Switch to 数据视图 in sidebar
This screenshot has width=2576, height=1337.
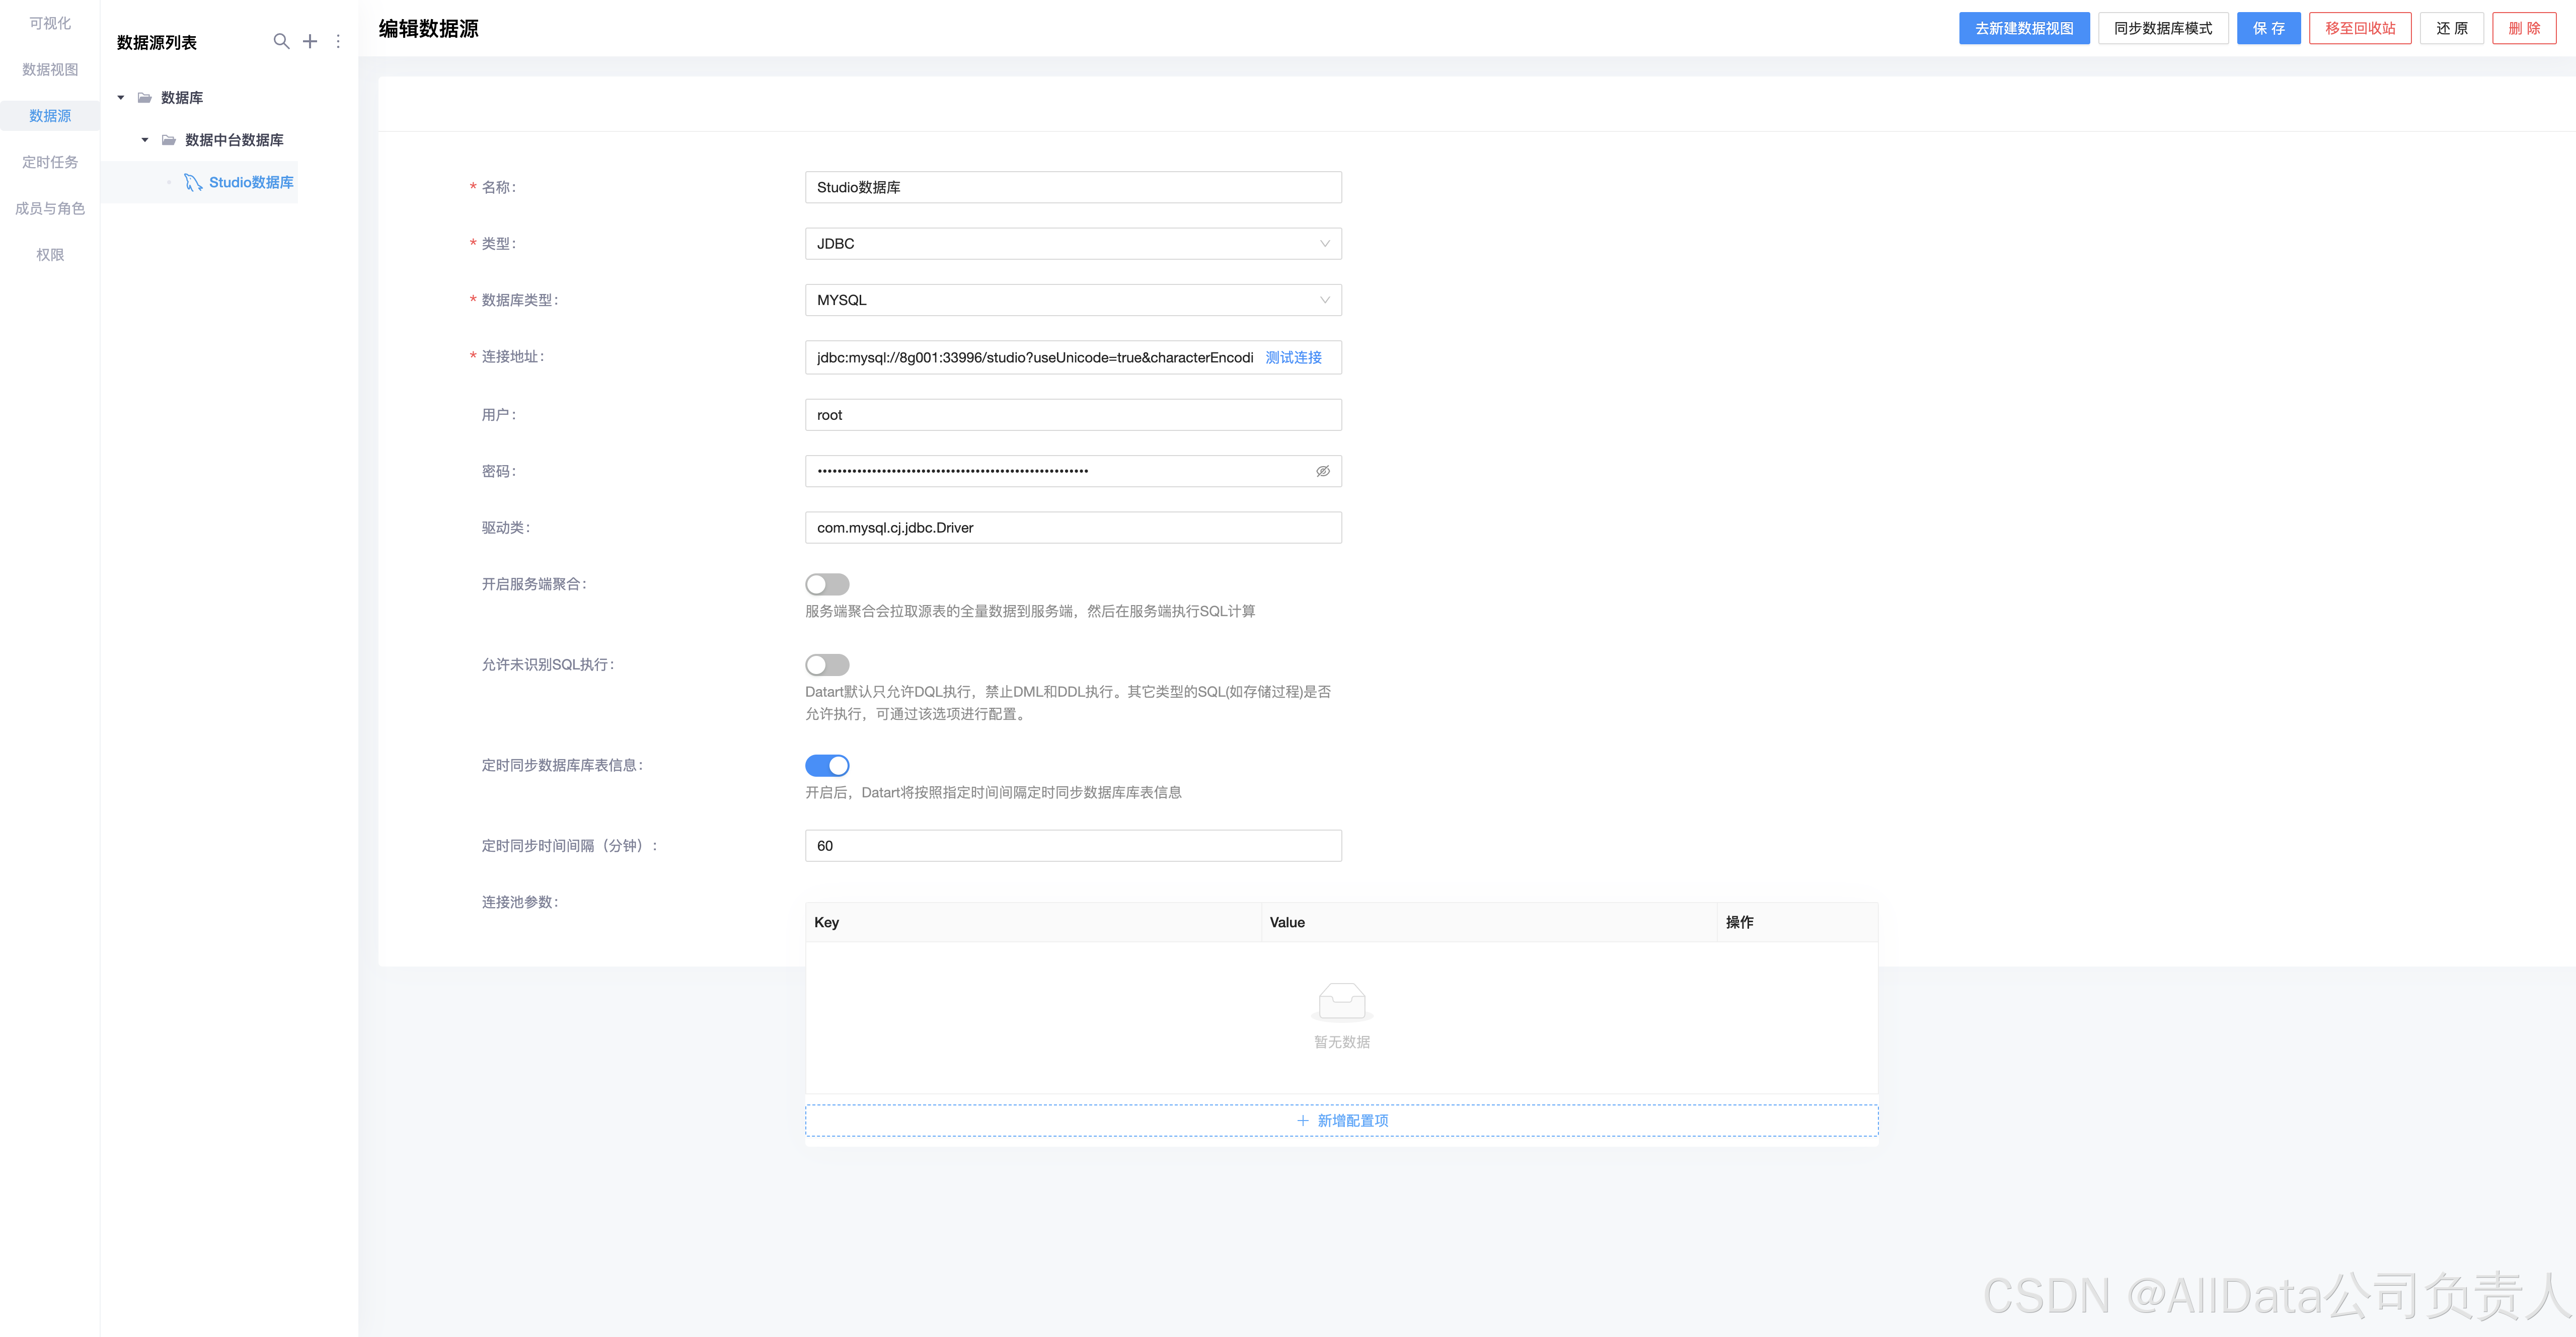[50, 69]
